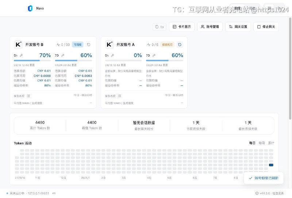Click the 开发账号 A title
292x198 pixels.
(125, 44)
